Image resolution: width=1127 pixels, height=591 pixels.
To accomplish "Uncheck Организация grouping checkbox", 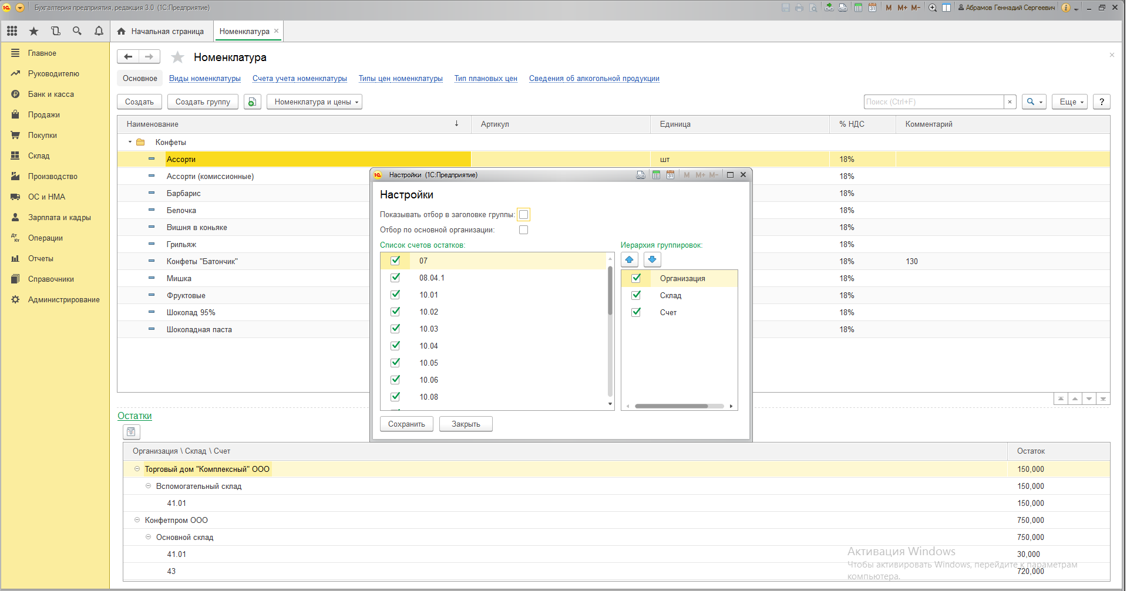I will [x=636, y=278].
